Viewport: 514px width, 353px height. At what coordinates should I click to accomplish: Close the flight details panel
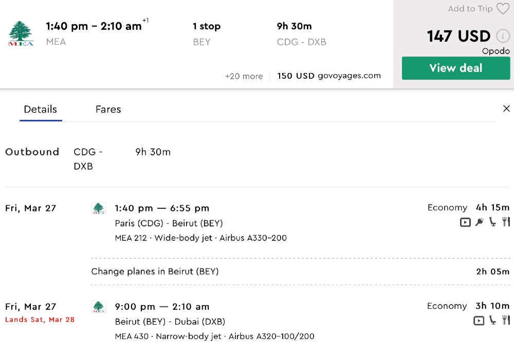coord(506,109)
